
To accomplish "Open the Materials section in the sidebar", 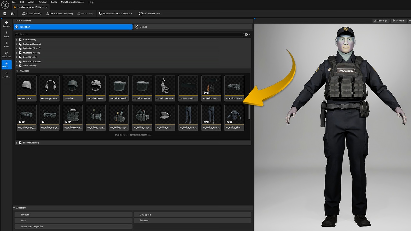I will [x=6, y=55].
